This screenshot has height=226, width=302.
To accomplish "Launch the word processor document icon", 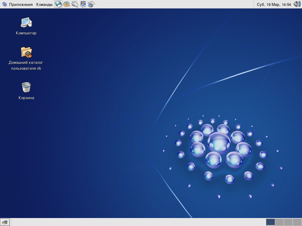I will point(75,4).
